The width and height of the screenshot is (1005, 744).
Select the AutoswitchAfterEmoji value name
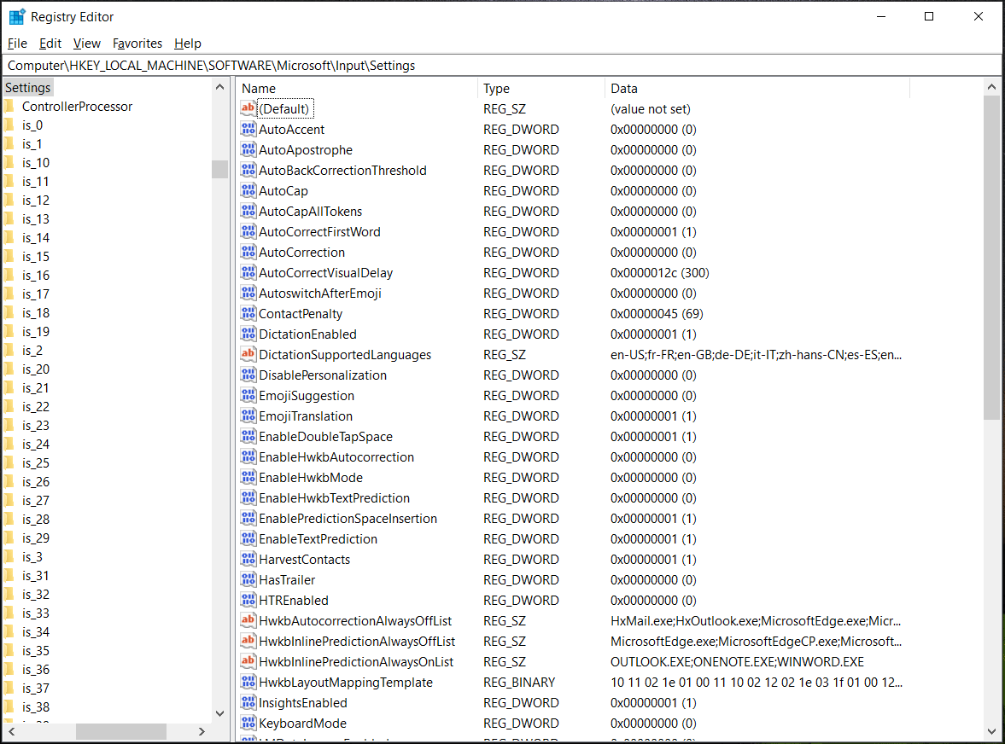(x=320, y=294)
